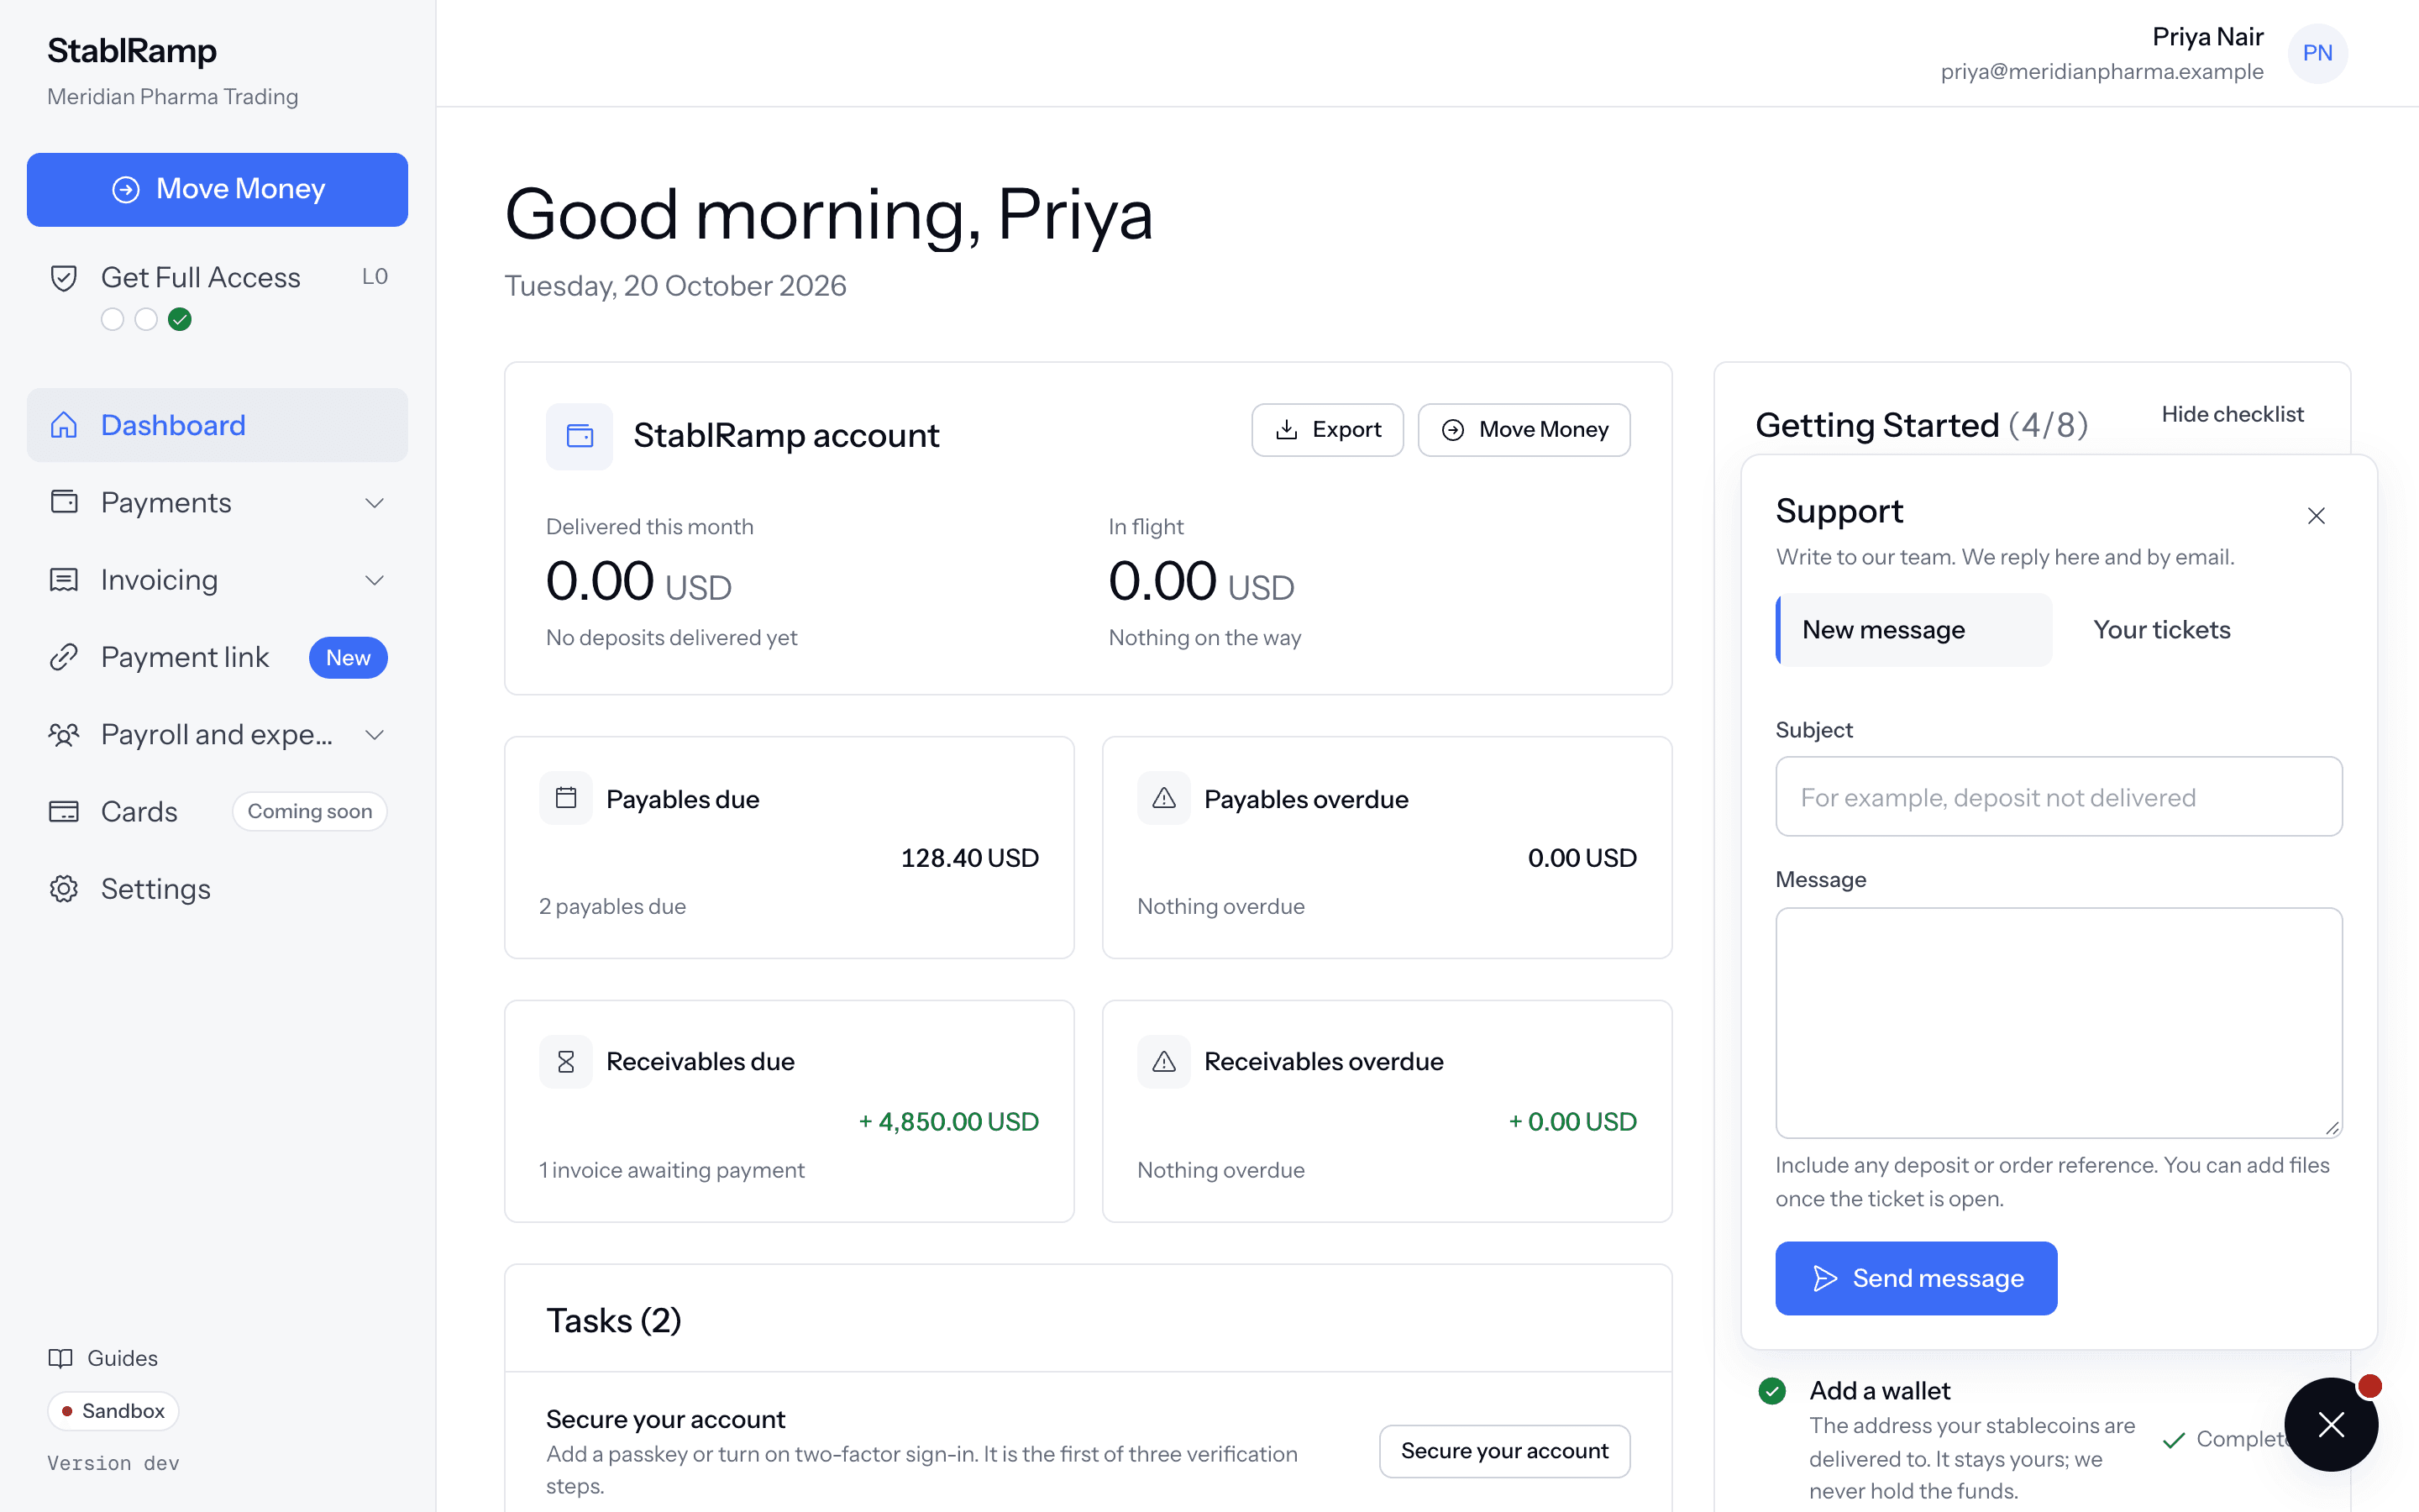Viewport: 2419px width, 1512px height.
Task: Go to Dashboard in the sidebar
Action: [217, 425]
